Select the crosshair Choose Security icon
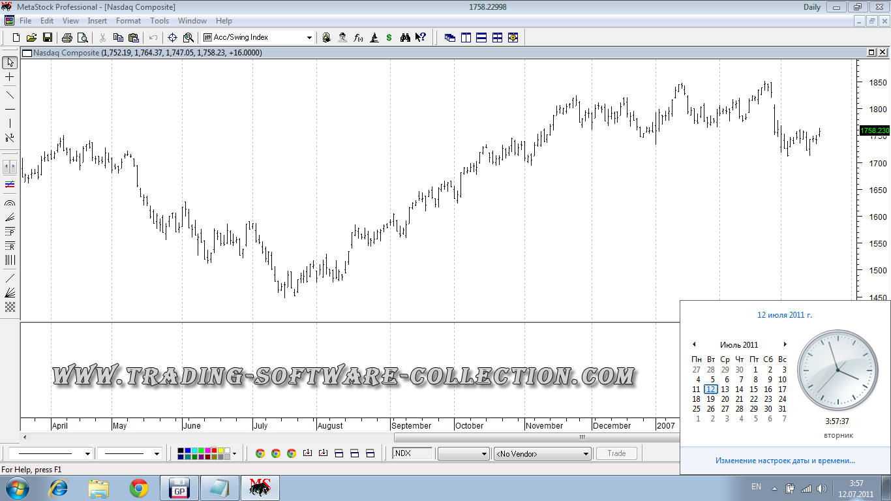 tap(173, 38)
